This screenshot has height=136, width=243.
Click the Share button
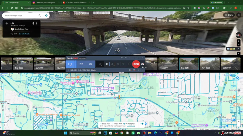point(229,15)
